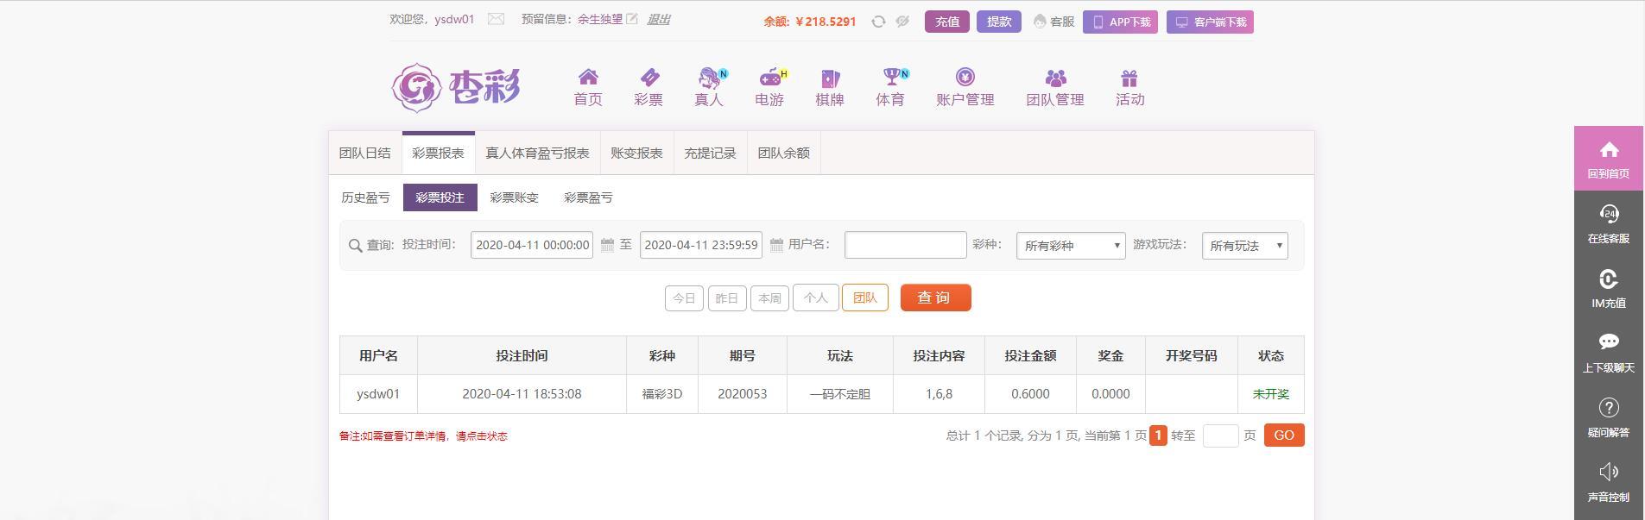Click the 杏彩 site logo
Image resolution: width=1645 pixels, height=520 pixels.
coord(456,87)
